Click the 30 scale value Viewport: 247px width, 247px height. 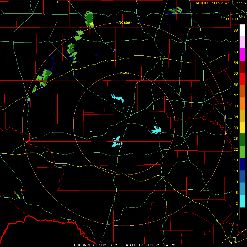[236, 128]
